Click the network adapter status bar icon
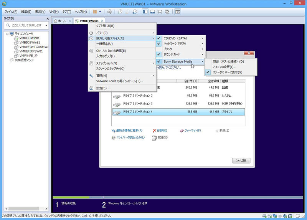Image resolution: width=307 pixels, height=220 pixels. pyautogui.click(x=275, y=216)
